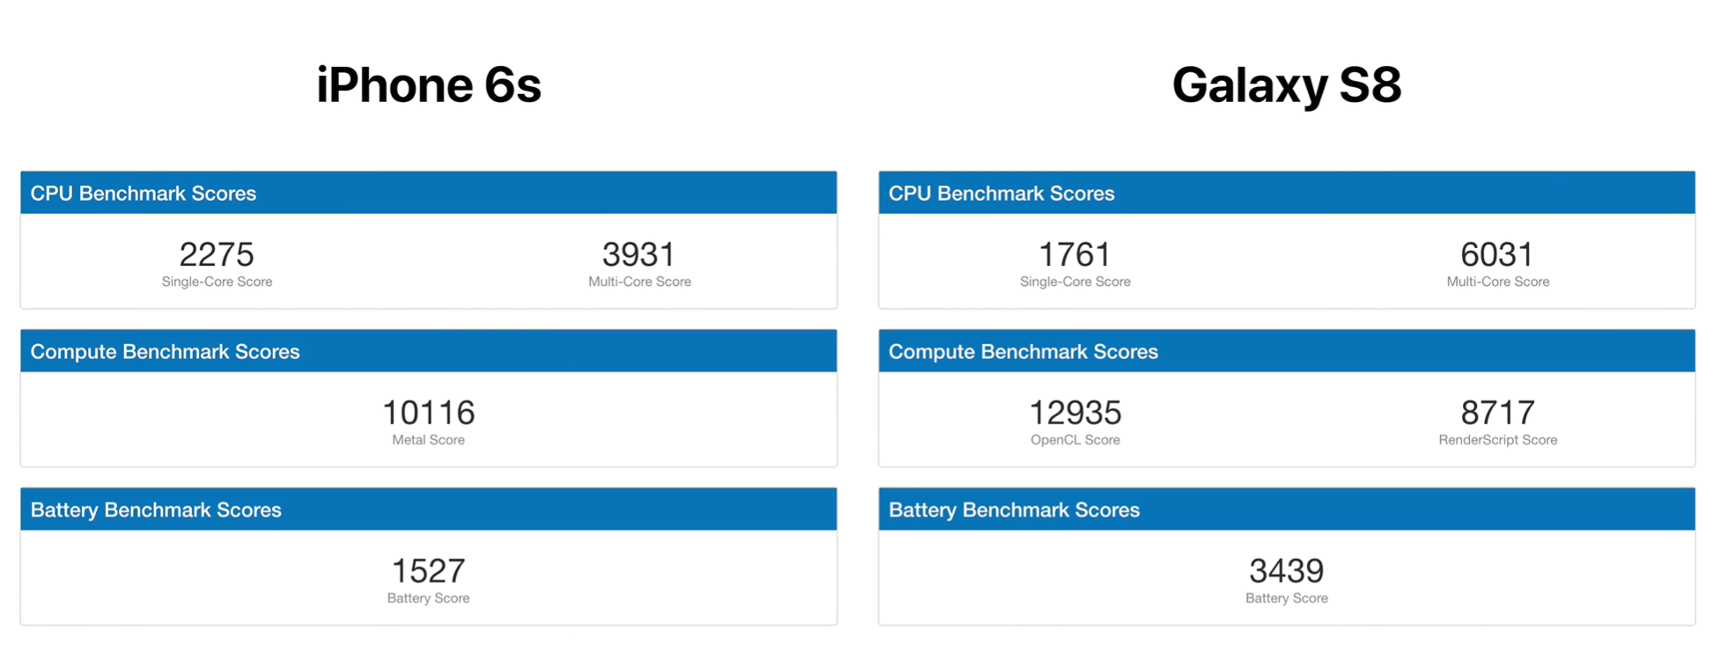This screenshot has height=646, width=1713.
Task: Click Galaxy S8 multi-core score 6031
Action: point(1497,254)
